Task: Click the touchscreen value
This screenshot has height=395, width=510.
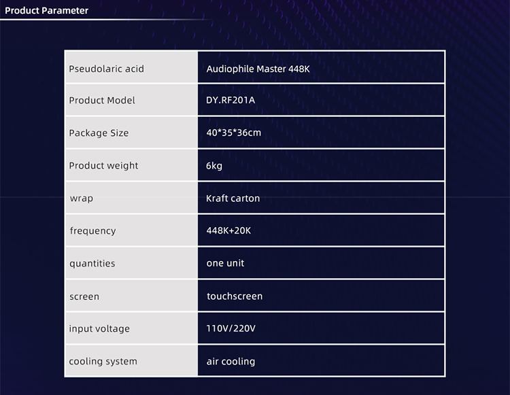Action: pyautogui.click(x=235, y=296)
